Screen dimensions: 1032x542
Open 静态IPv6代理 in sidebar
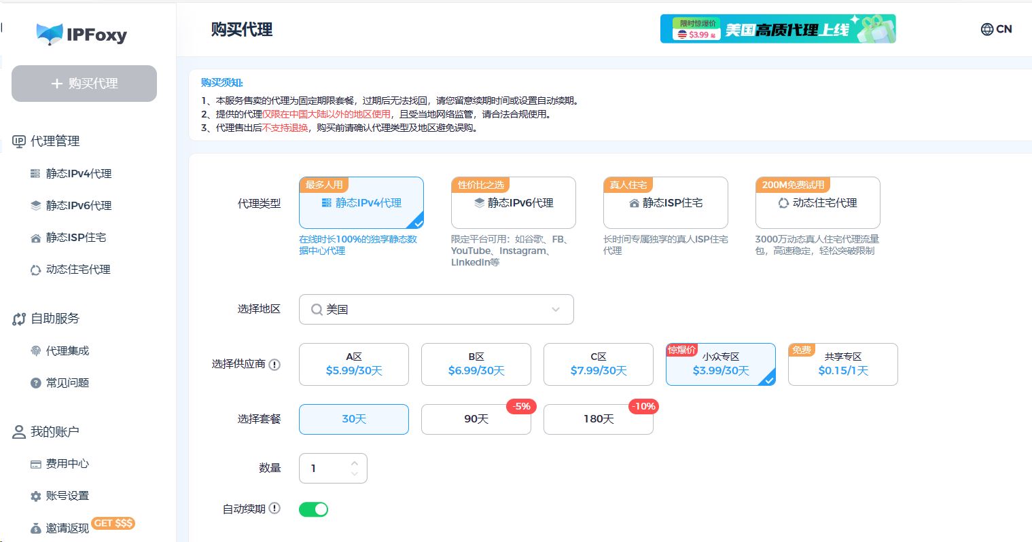pos(79,205)
